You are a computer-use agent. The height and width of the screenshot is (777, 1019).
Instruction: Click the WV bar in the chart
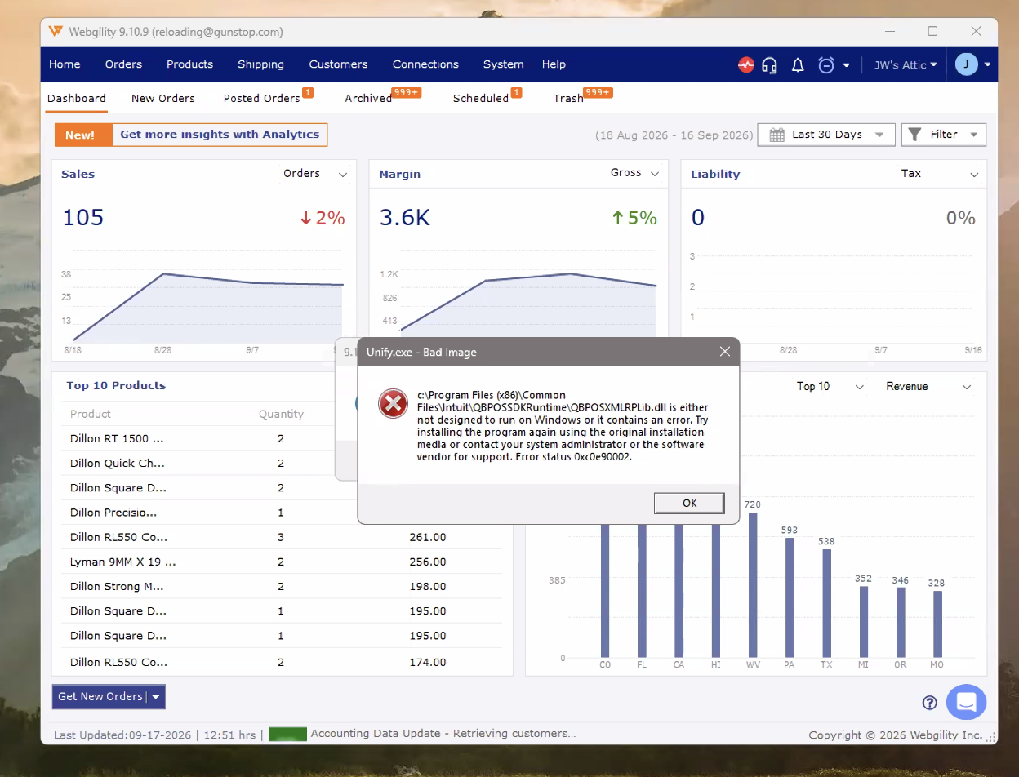click(x=753, y=585)
